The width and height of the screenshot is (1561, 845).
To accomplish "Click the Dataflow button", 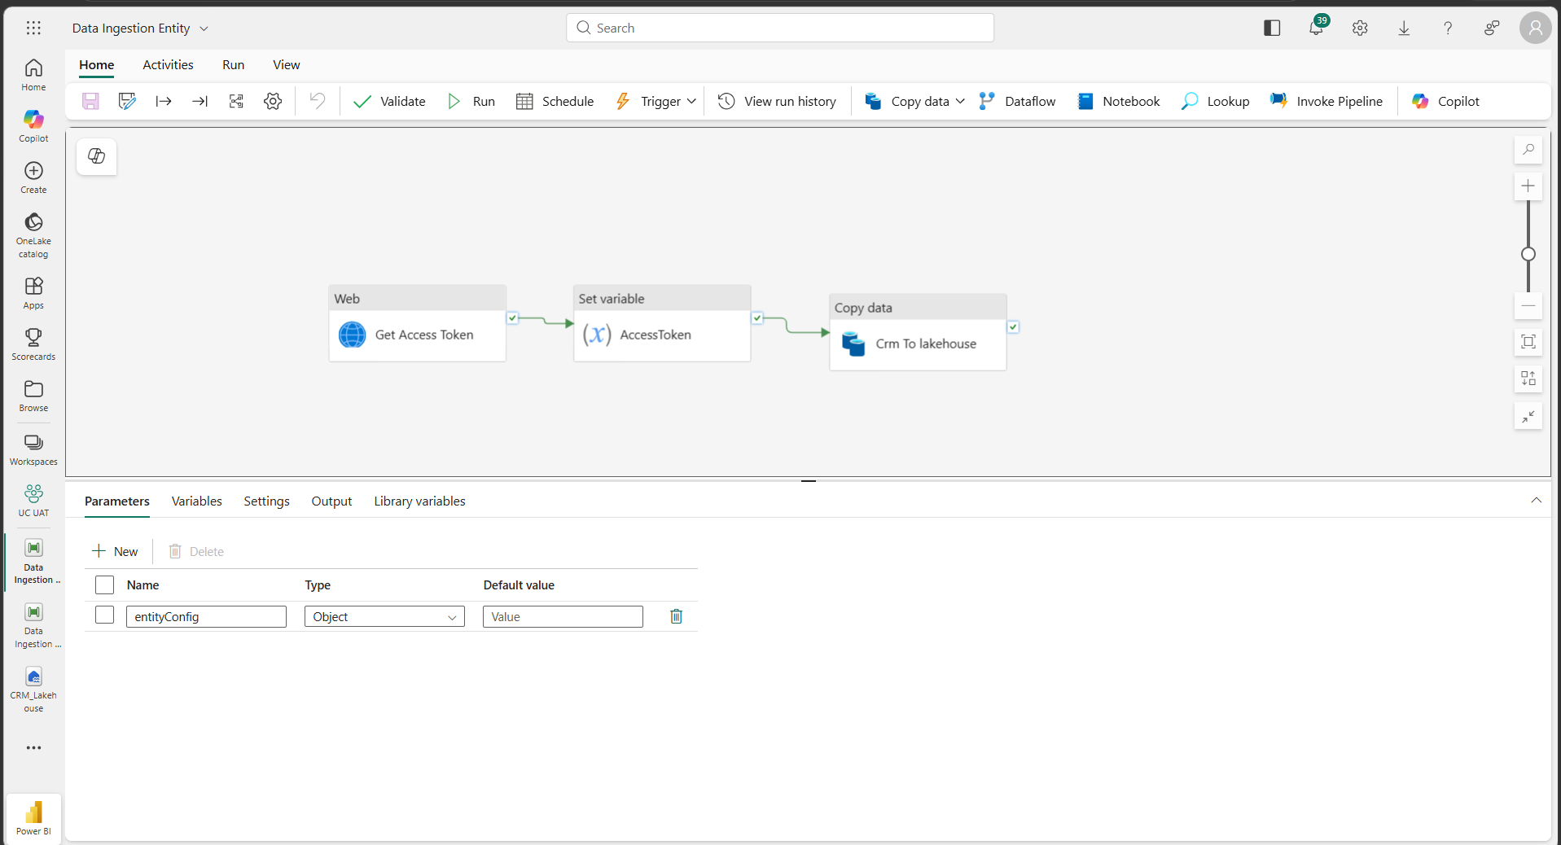I will 1017,101.
